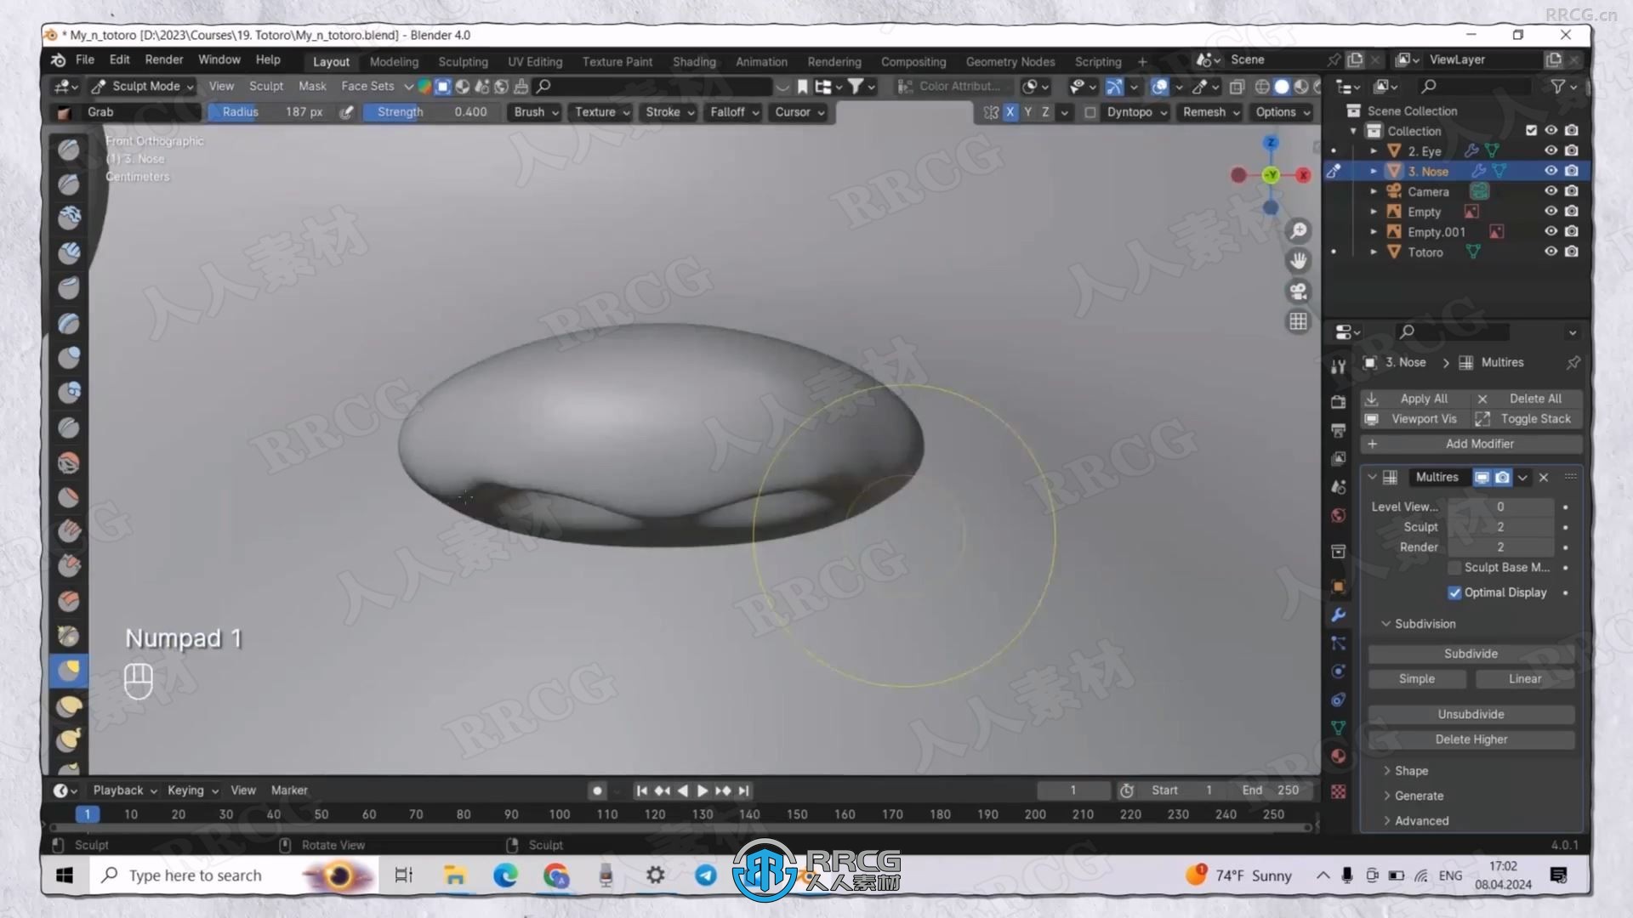Open the Object Data green triangle tab

pos(1338,728)
